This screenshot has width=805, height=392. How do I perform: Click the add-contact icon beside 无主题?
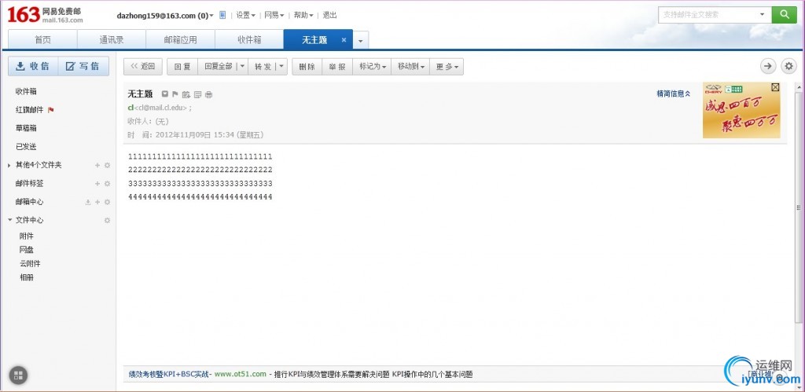[186, 94]
